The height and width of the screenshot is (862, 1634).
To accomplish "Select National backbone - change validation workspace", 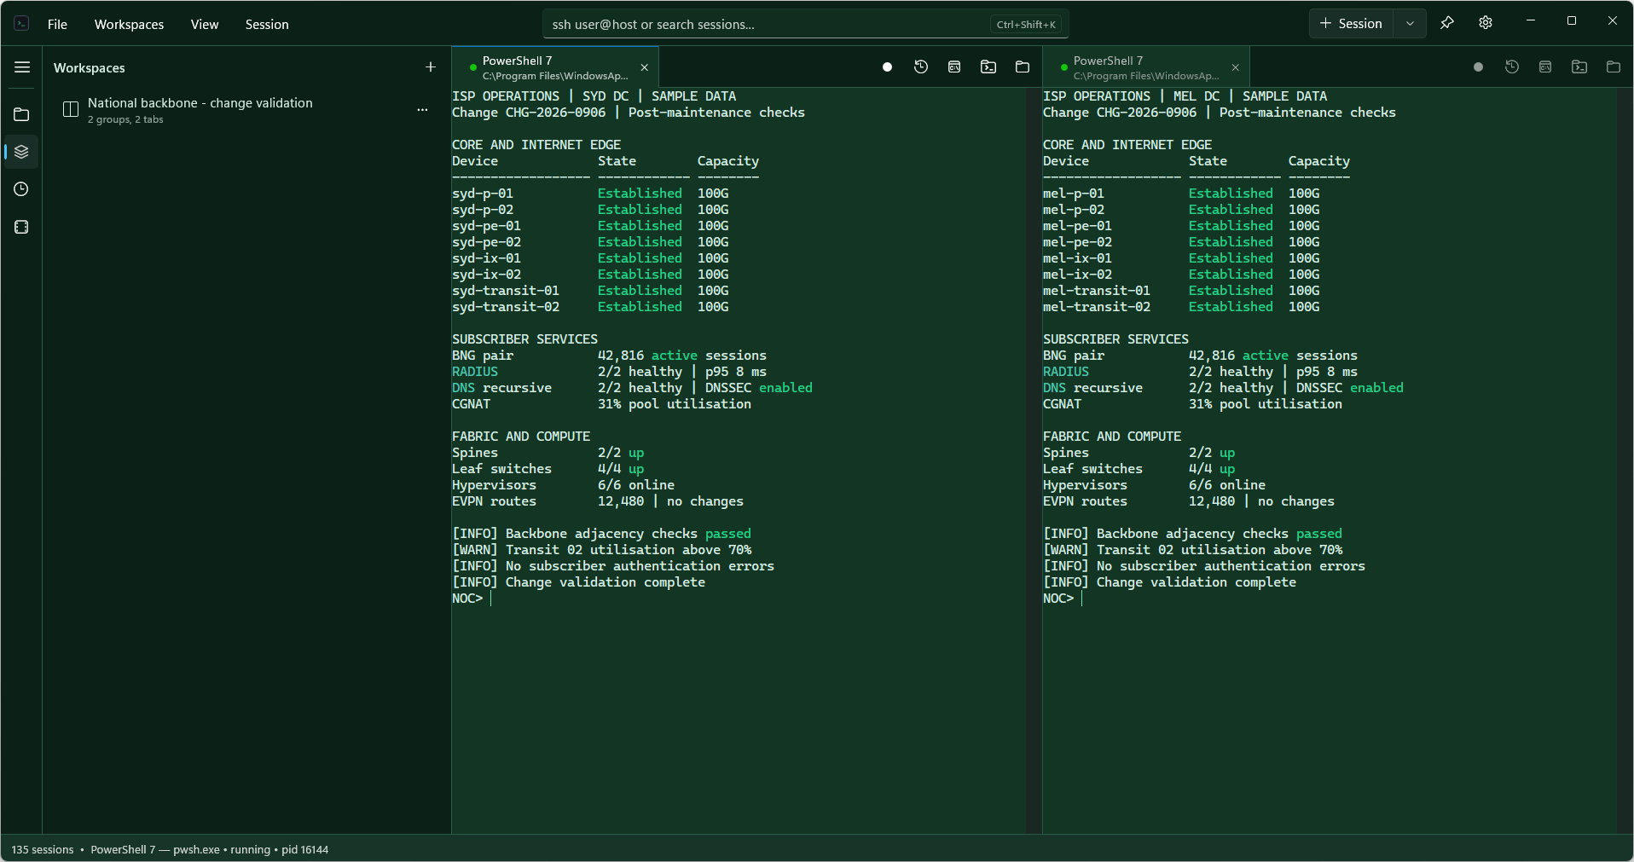I will click(246, 110).
